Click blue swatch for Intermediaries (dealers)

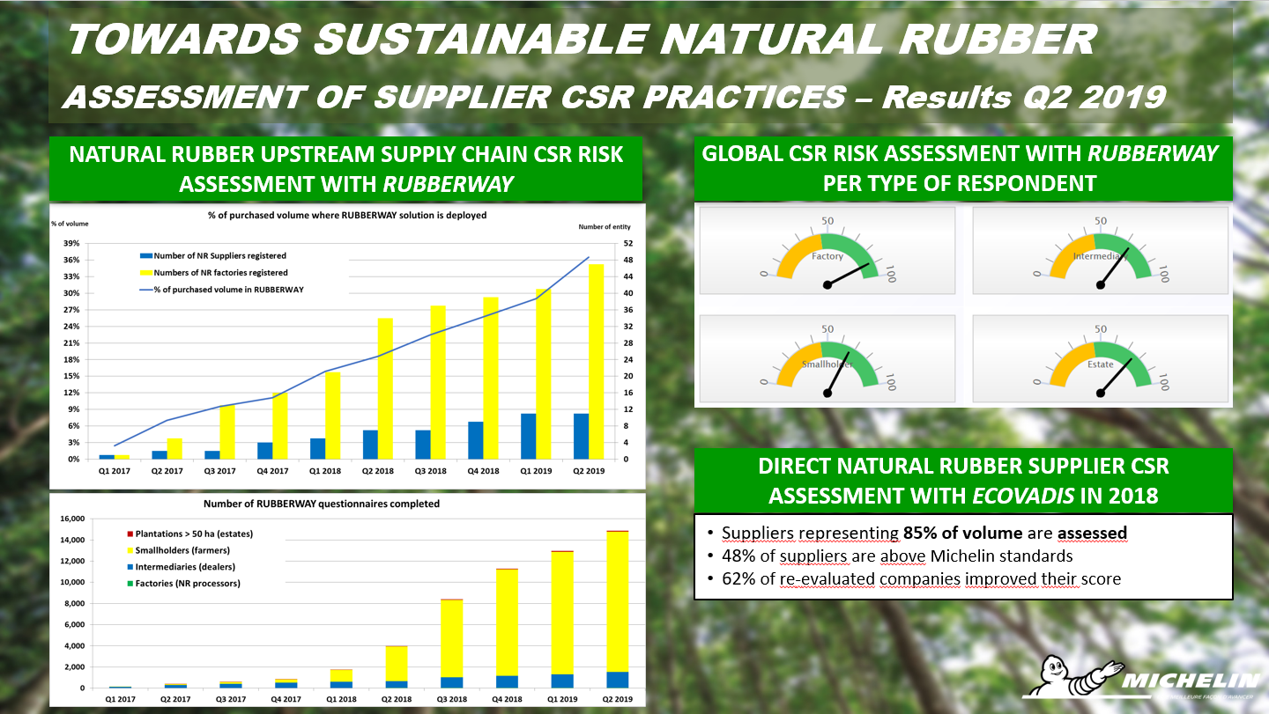click(130, 567)
